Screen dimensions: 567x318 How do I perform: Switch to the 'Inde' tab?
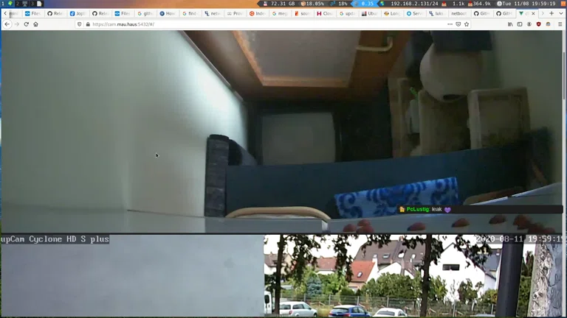tap(257, 13)
